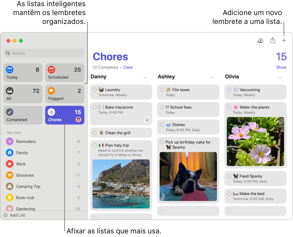Select the Family list in sidebar
Image resolution: width=293 pixels, height=237 pixels.
tap(44, 153)
